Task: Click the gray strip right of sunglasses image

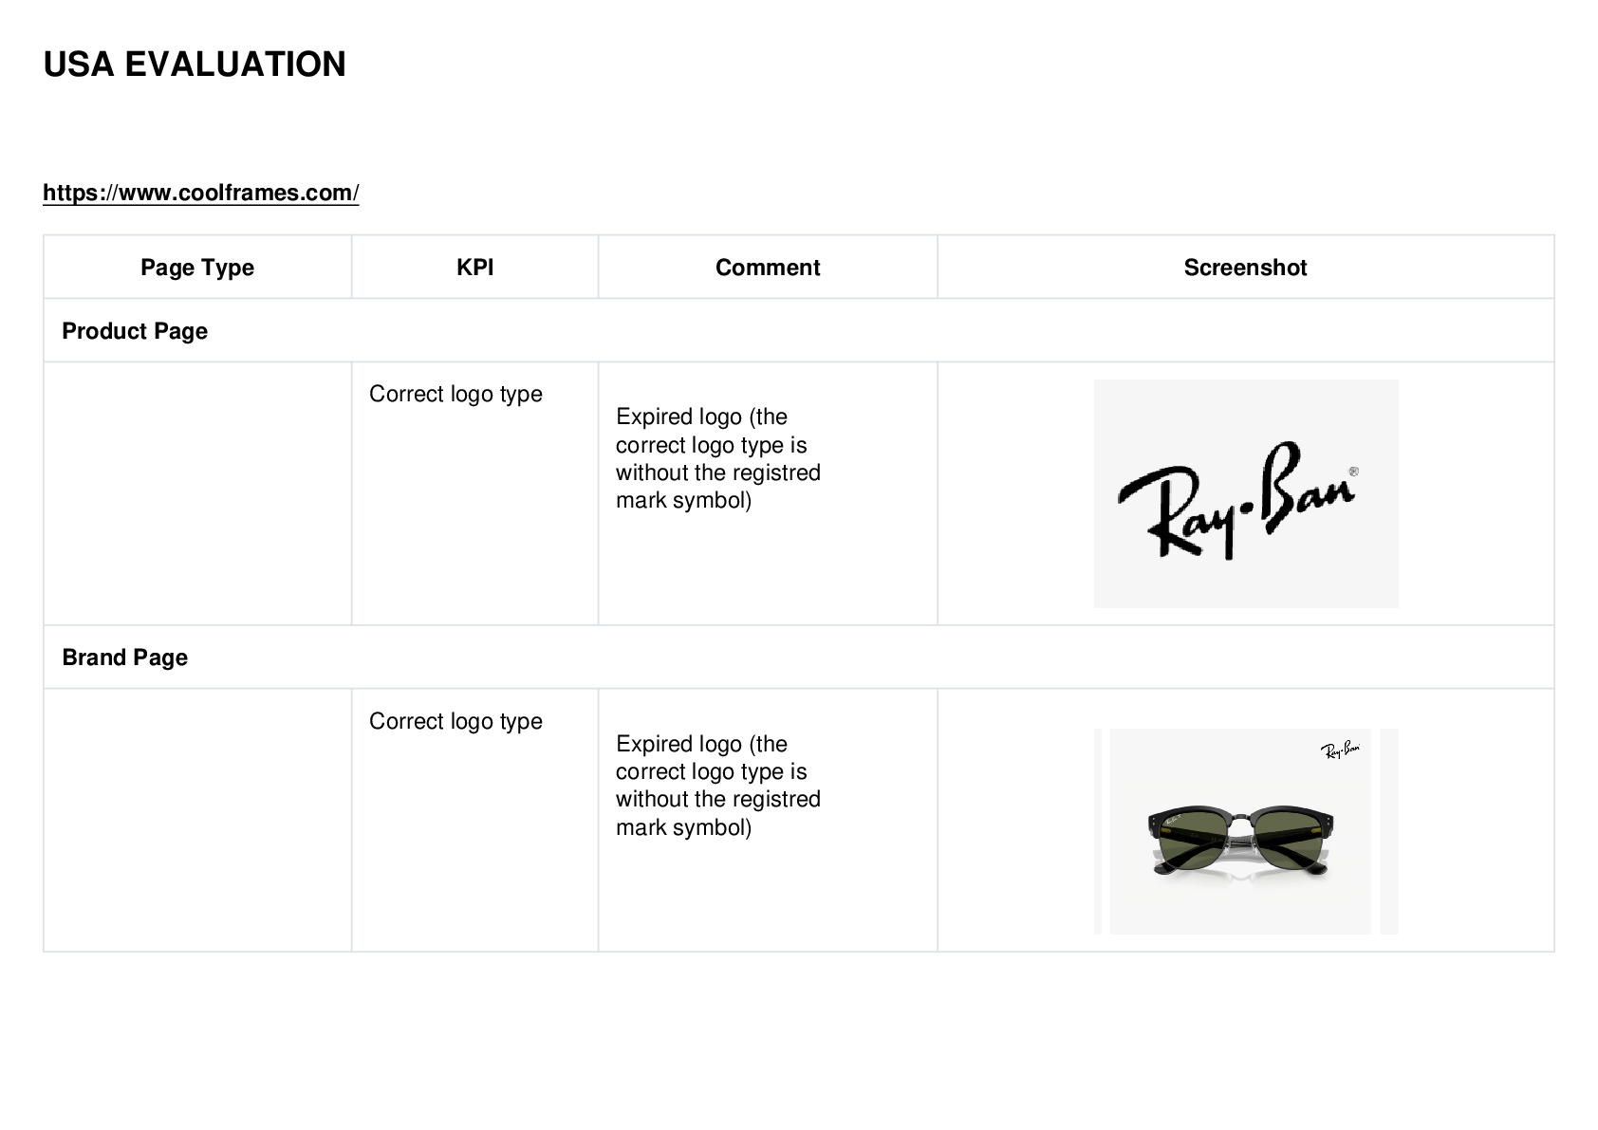Action: point(1389,831)
